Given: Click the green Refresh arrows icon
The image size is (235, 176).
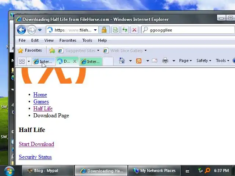Looking at the screenshot, I should point(125,30).
